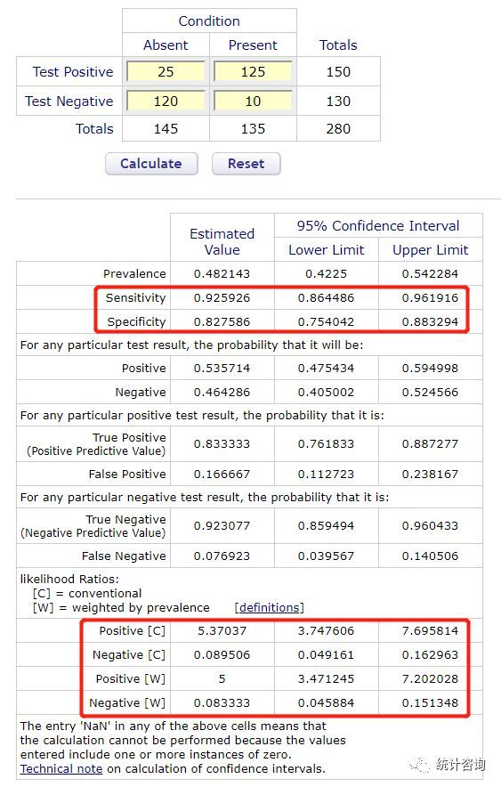Click Prevalence upper limit 0.542284
501x787 pixels.
(x=431, y=274)
